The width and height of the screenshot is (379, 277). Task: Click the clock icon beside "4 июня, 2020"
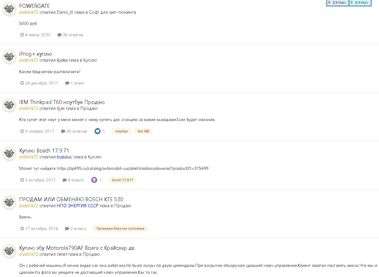[x=22, y=35]
